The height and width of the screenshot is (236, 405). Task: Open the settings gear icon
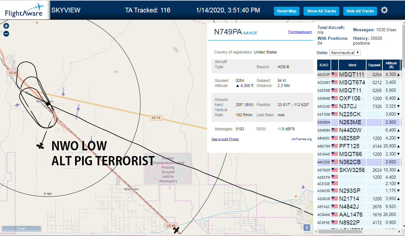[384, 10]
